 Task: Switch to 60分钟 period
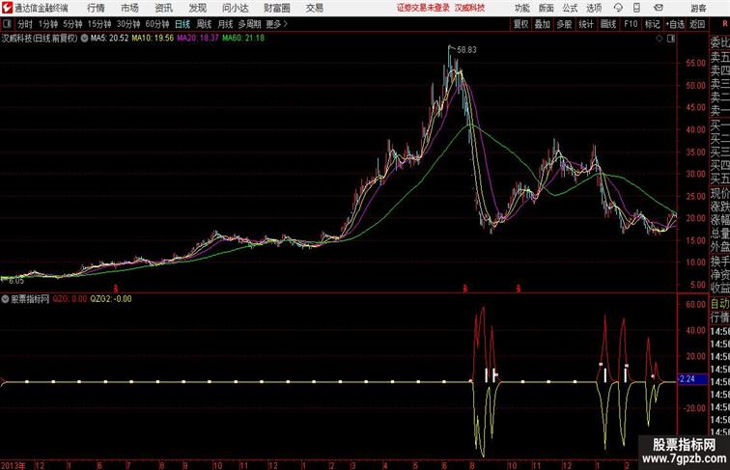point(157,24)
